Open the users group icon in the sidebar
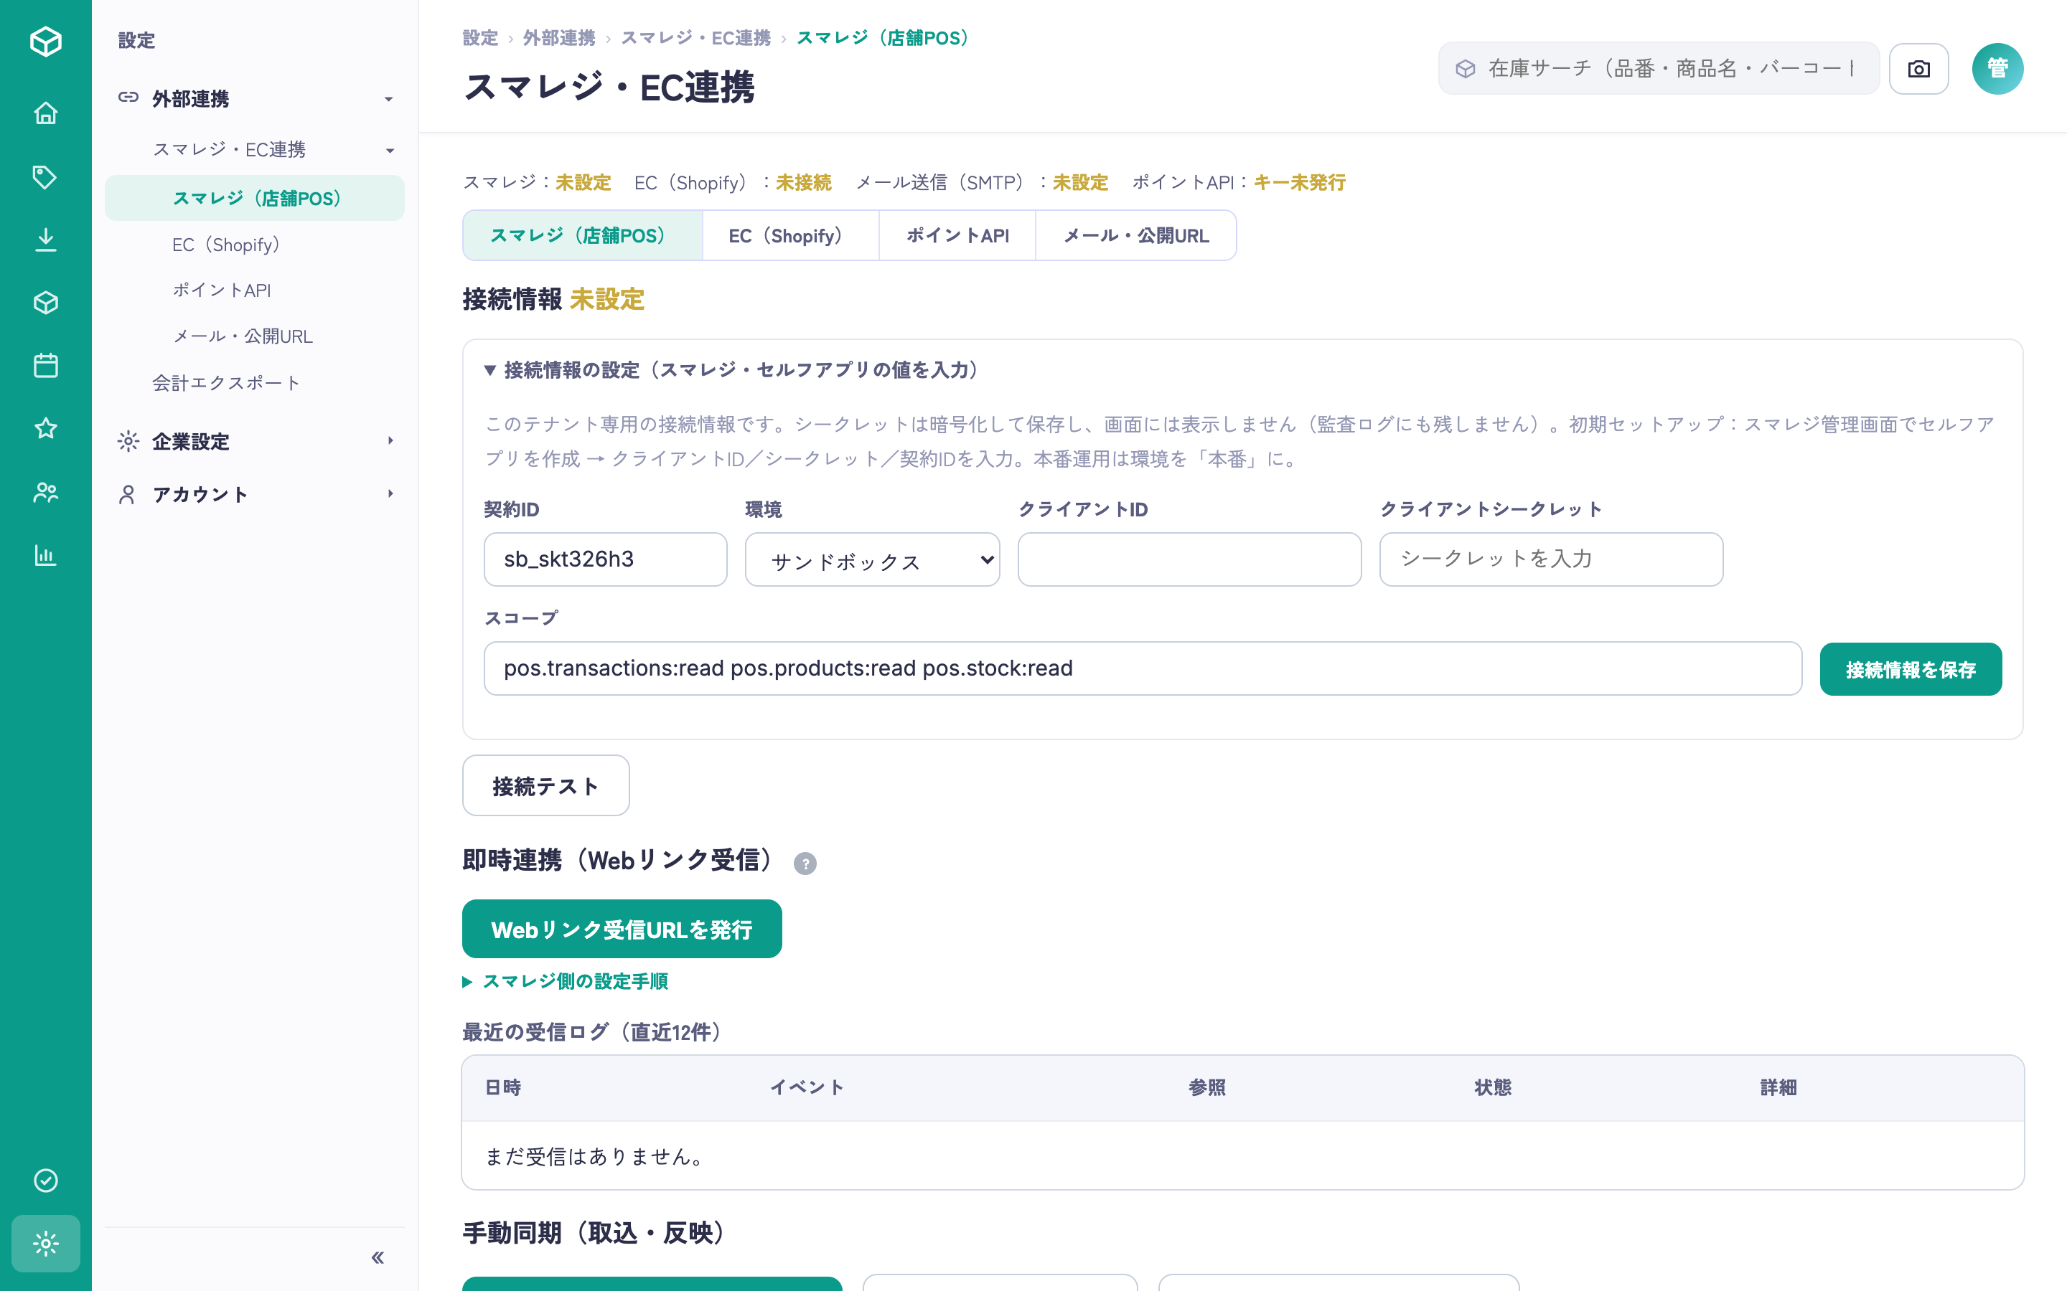Viewport: 2067px width, 1291px height. (x=45, y=492)
